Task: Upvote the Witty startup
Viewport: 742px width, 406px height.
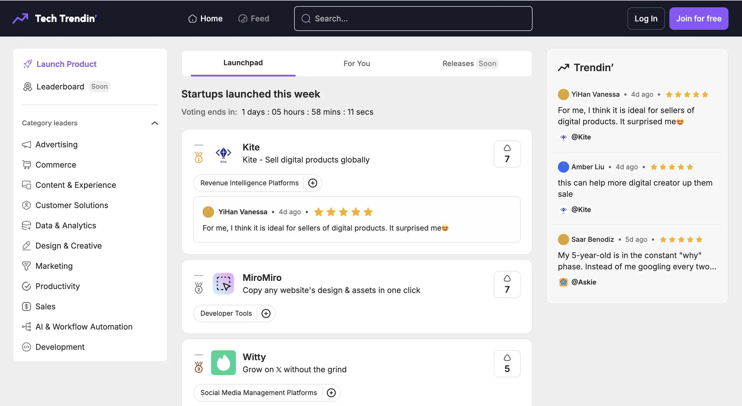Action: (x=507, y=364)
